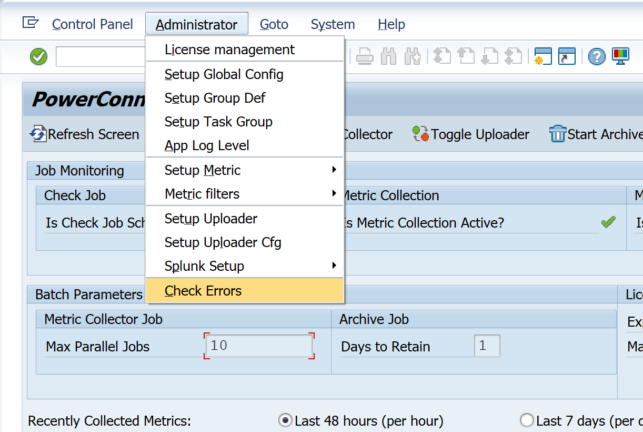The image size is (643, 432).
Task: Click the Toggle Uploader button
Action: (471, 134)
